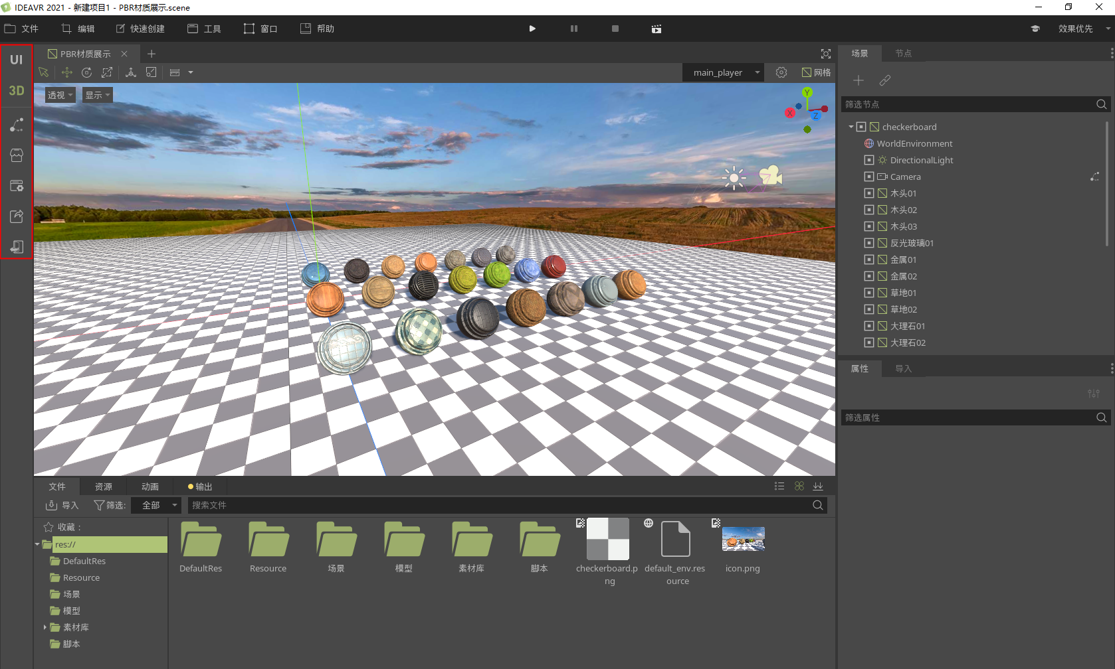This screenshot has height=669, width=1115.
Task: Click the property settings sliders icon
Action: (x=1093, y=394)
